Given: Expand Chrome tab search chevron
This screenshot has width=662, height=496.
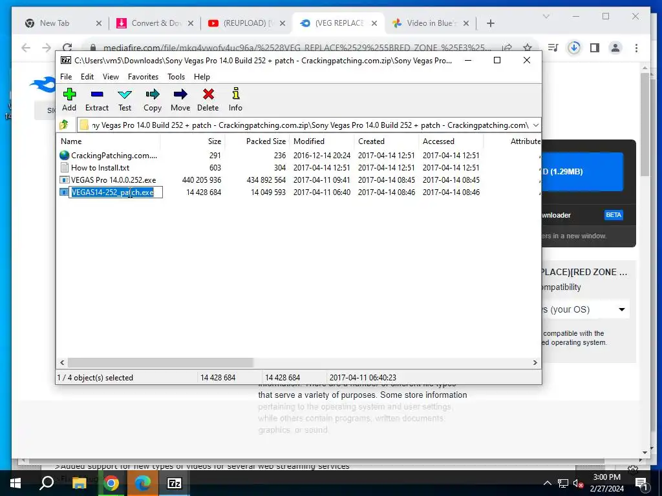Looking at the screenshot, I should pyautogui.click(x=546, y=16).
